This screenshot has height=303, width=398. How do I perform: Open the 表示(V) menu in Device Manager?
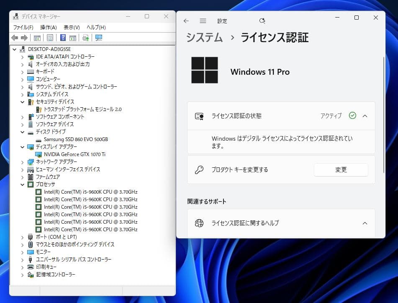click(71, 27)
